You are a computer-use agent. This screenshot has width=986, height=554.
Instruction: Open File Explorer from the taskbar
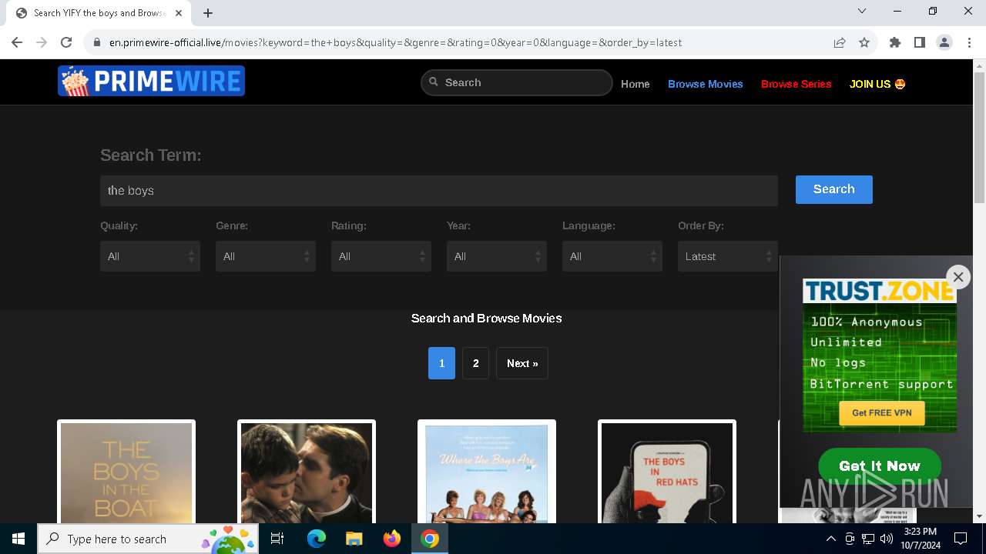pos(354,539)
